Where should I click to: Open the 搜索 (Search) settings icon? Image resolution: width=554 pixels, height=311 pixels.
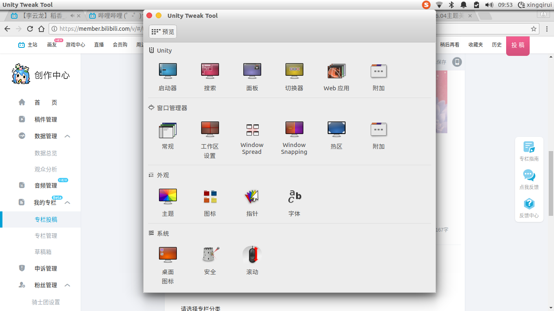(210, 71)
